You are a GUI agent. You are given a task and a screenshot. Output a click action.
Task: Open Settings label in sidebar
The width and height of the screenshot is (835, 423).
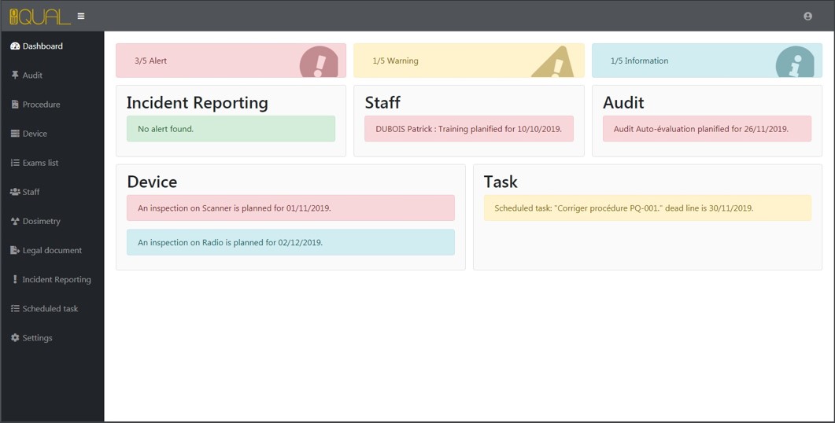(x=37, y=338)
